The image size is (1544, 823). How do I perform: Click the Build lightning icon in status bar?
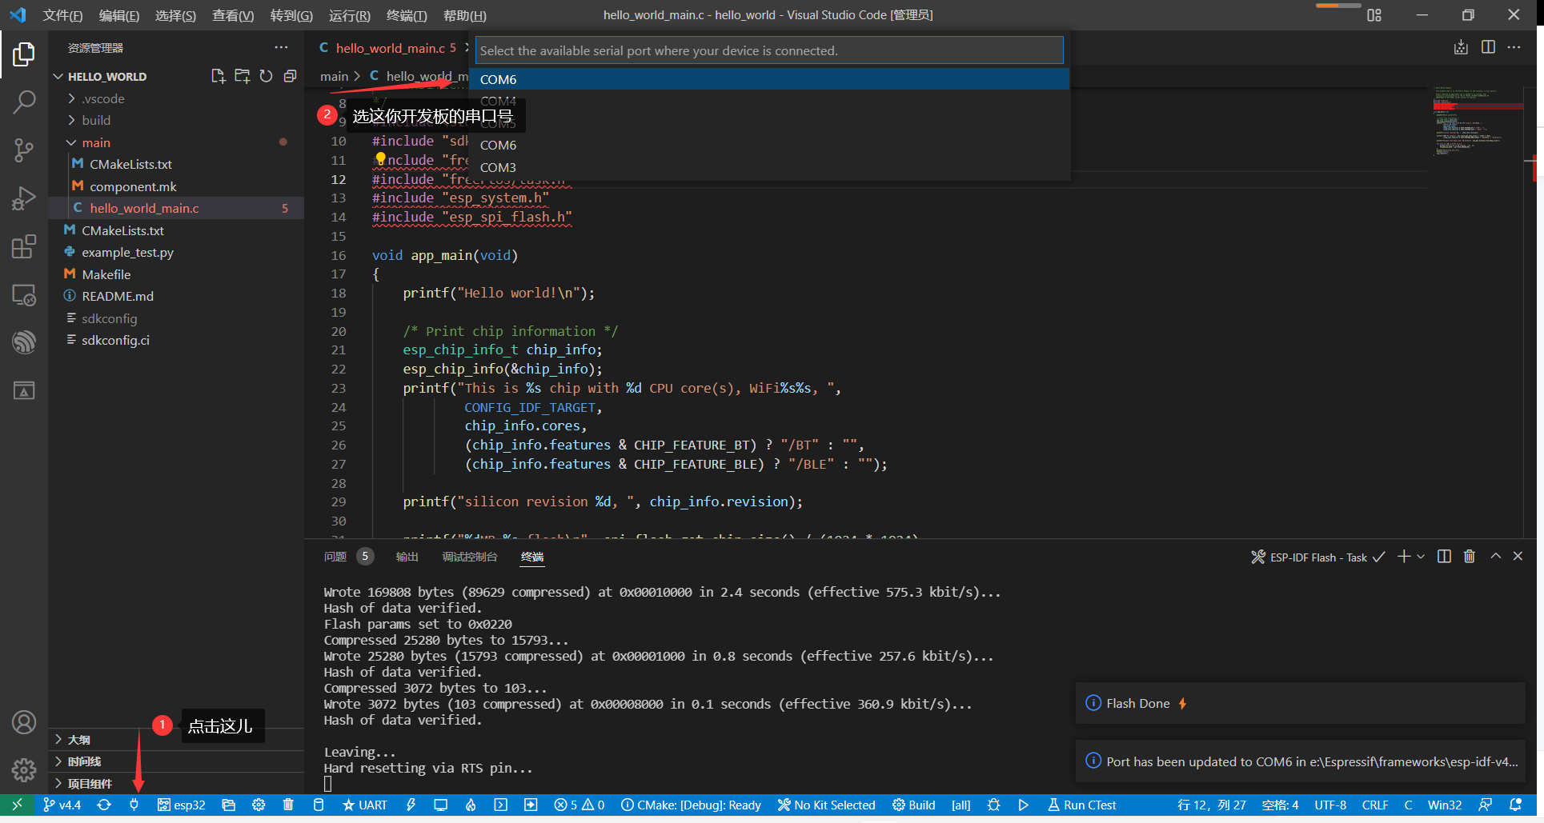411,805
